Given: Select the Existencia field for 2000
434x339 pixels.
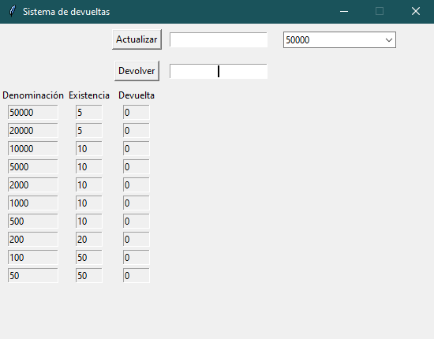Looking at the screenshot, I should tap(89, 185).
